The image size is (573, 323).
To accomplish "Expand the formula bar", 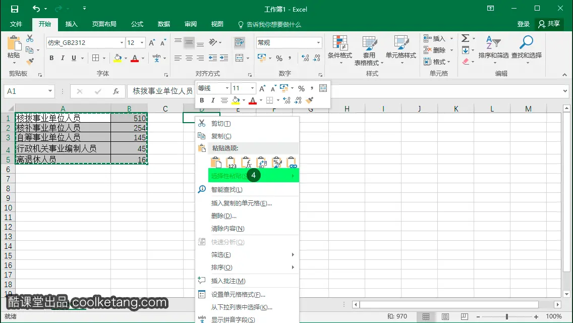I will pos(565,91).
